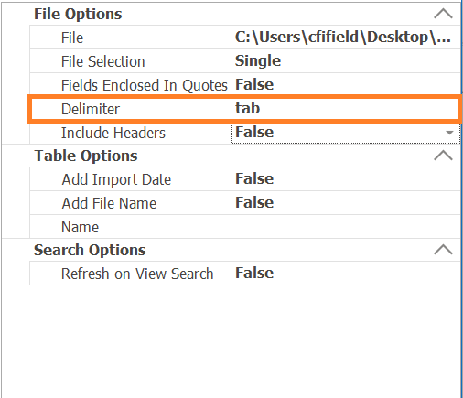Toggle the Add Import Date value

tap(346, 179)
